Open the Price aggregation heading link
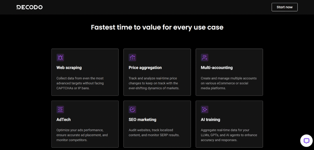Screen dimensions: 314x150 pos(145,68)
